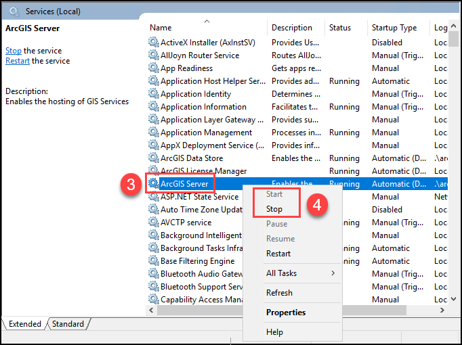Click the AllJoyn Router Service gear icon
Viewport: 462px width, 345px height.
click(x=153, y=55)
